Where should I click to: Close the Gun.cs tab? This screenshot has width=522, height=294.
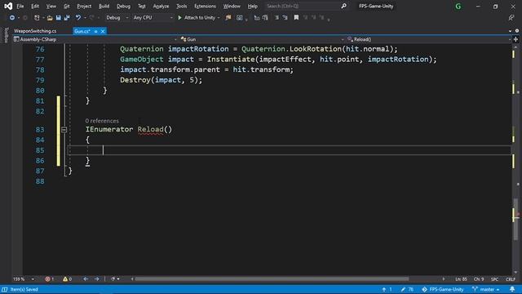click(103, 31)
